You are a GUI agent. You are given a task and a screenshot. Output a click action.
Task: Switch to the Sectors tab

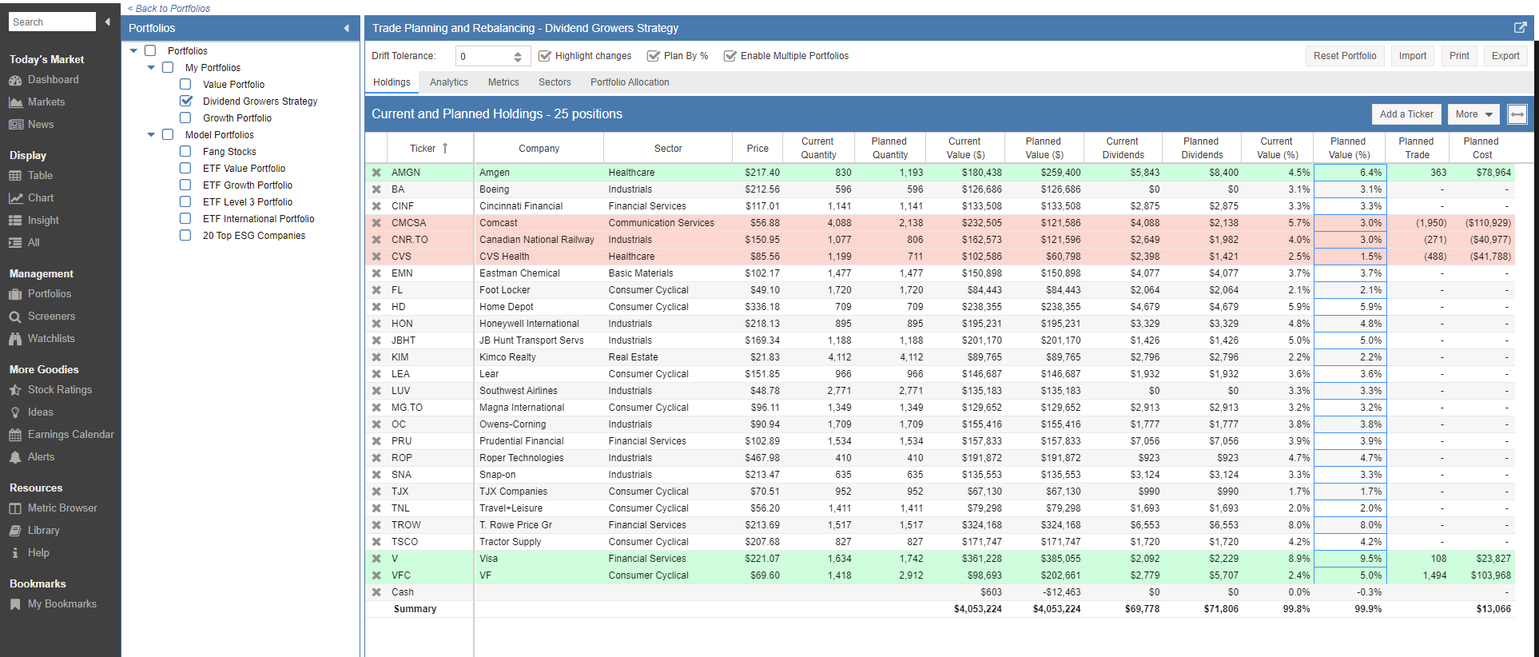tap(555, 82)
